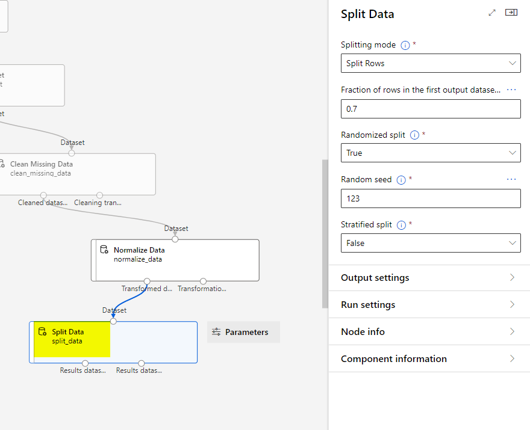Image resolution: width=530 pixels, height=430 pixels.
Task: Click info icon next to Randomized split
Action: pos(414,135)
